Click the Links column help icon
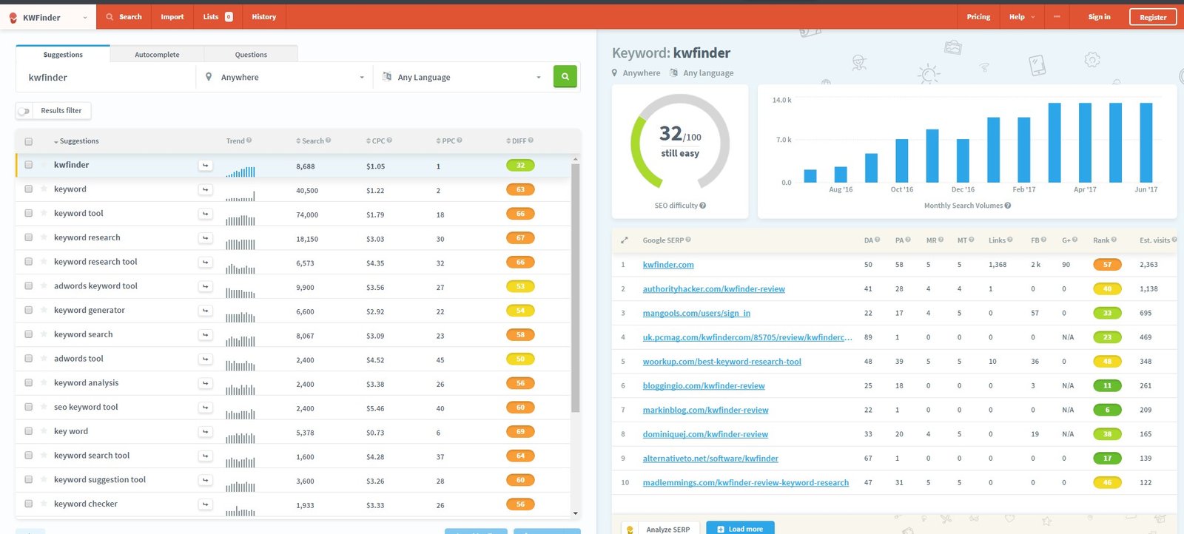The width and height of the screenshot is (1184, 534). 1010,240
